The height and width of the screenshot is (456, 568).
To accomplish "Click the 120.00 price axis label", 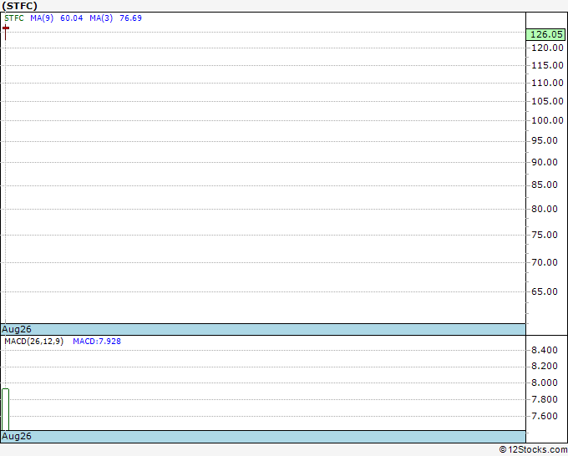I will [x=547, y=48].
